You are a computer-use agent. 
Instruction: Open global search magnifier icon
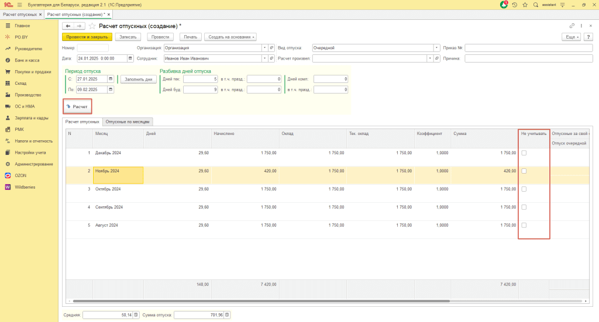536,5
